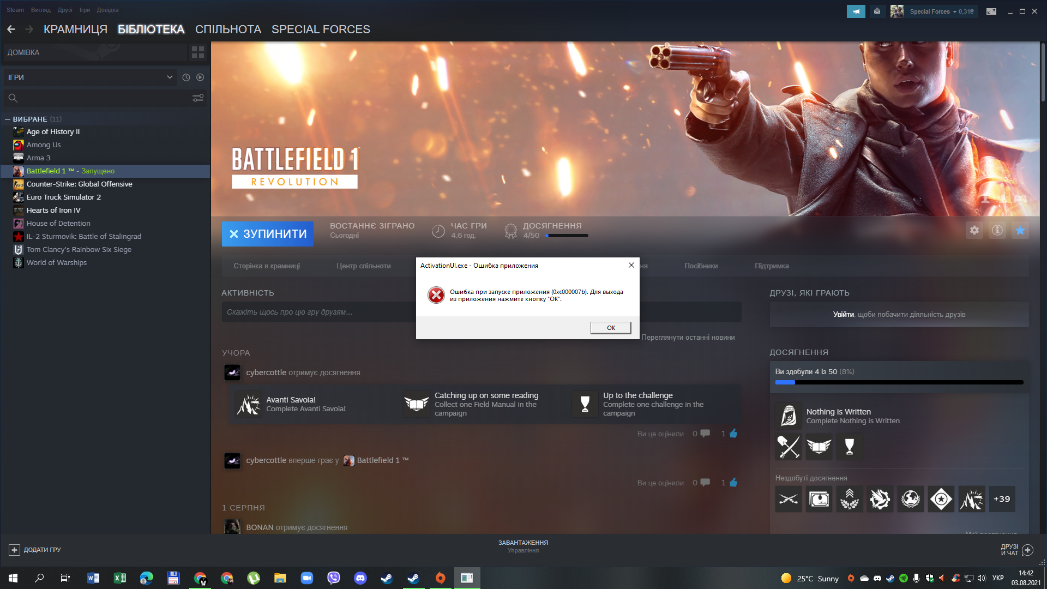The height and width of the screenshot is (589, 1047).
Task: Add a game with ДОДАТИ ГРУ
Action: [x=35, y=550]
